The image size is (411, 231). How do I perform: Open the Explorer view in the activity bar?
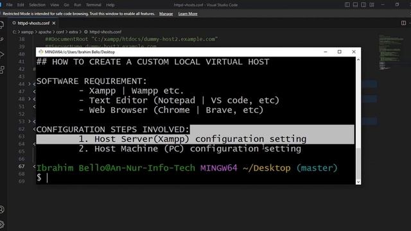[x=2, y=24]
